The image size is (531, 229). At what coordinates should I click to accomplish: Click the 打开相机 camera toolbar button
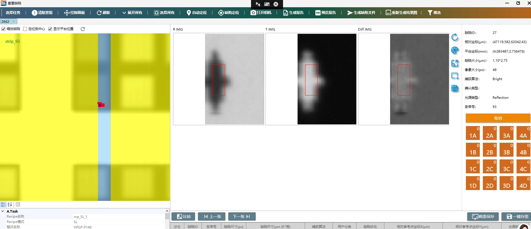pos(261,13)
